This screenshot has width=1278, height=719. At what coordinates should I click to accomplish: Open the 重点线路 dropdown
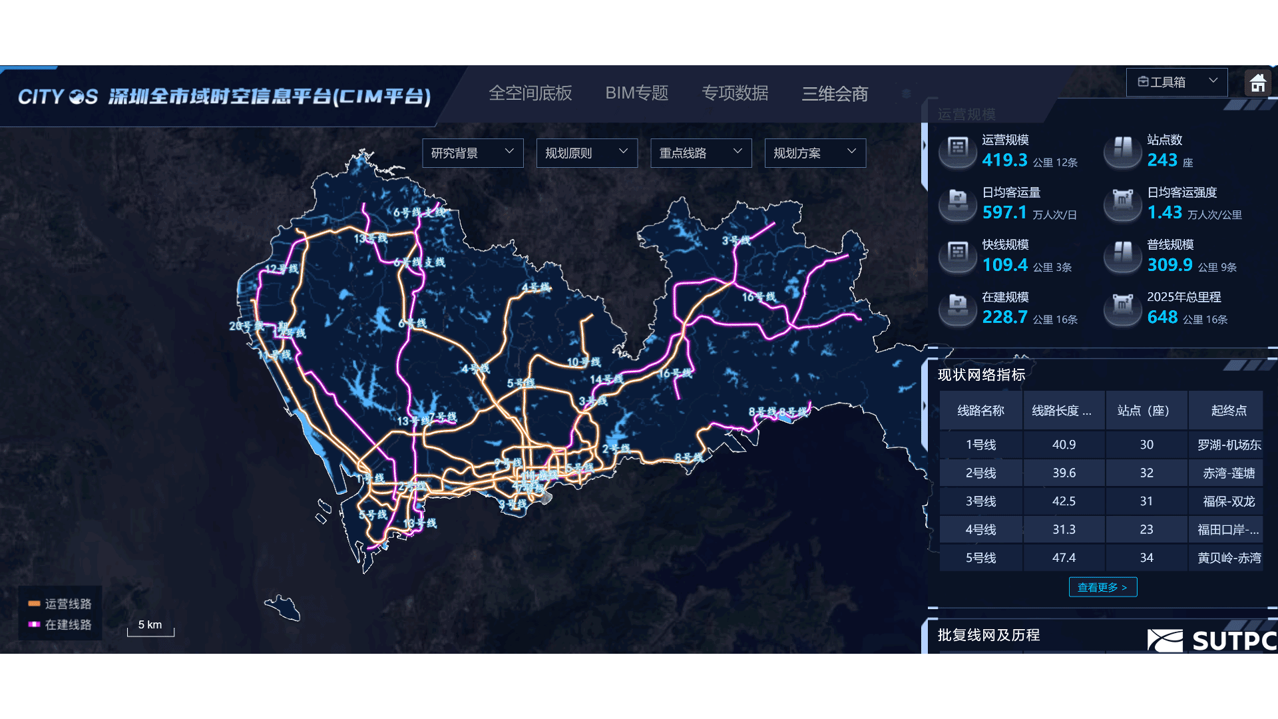click(x=701, y=153)
